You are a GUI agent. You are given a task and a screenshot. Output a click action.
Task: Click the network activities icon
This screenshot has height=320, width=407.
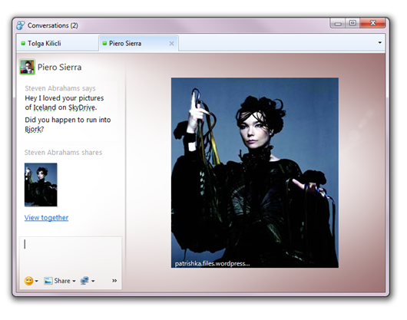tap(84, 281)
